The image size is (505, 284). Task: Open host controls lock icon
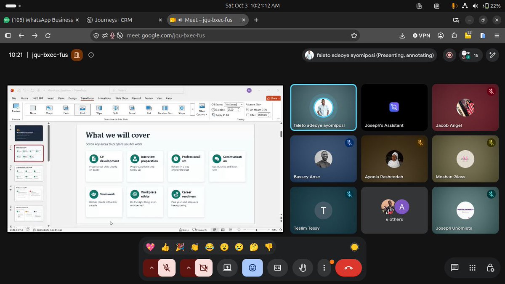coord(490,268)
